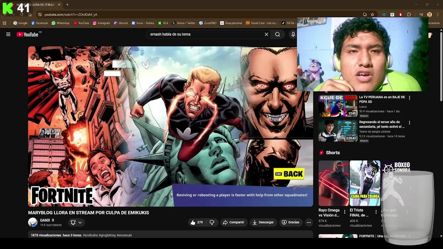The width and height of the screenshot is (443, 249).
Task: Click the magnifying glass search button
Action: point(278,34)
